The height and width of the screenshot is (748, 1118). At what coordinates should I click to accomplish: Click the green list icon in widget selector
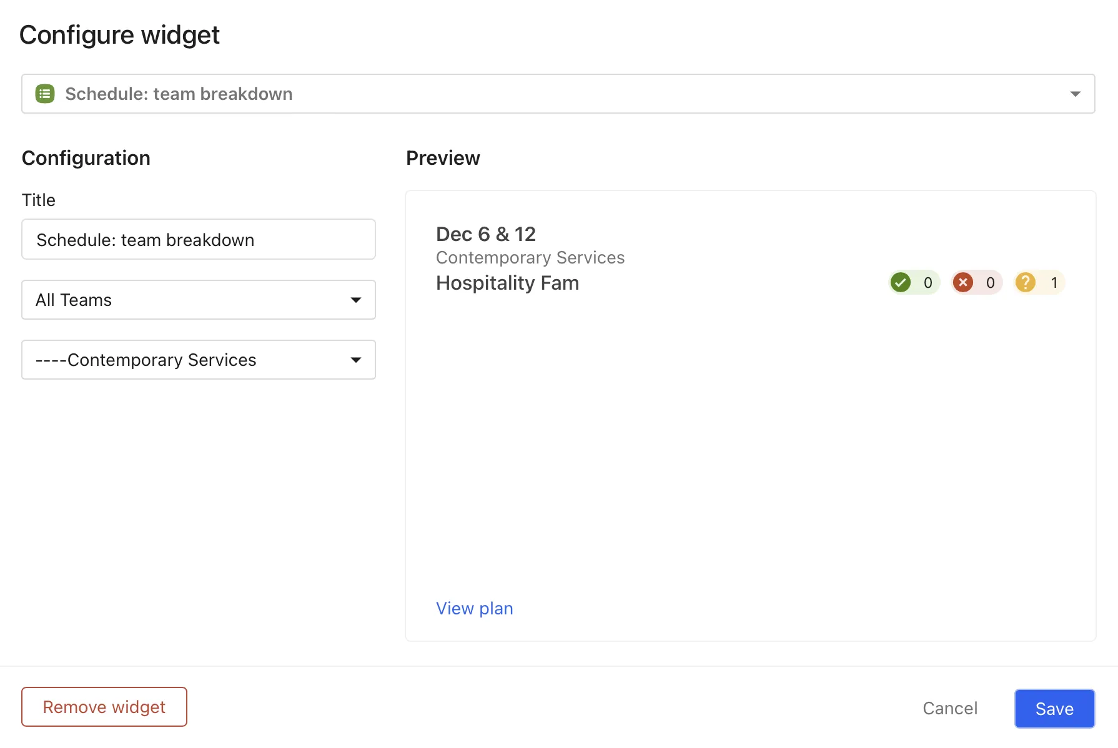pos(45,94)
